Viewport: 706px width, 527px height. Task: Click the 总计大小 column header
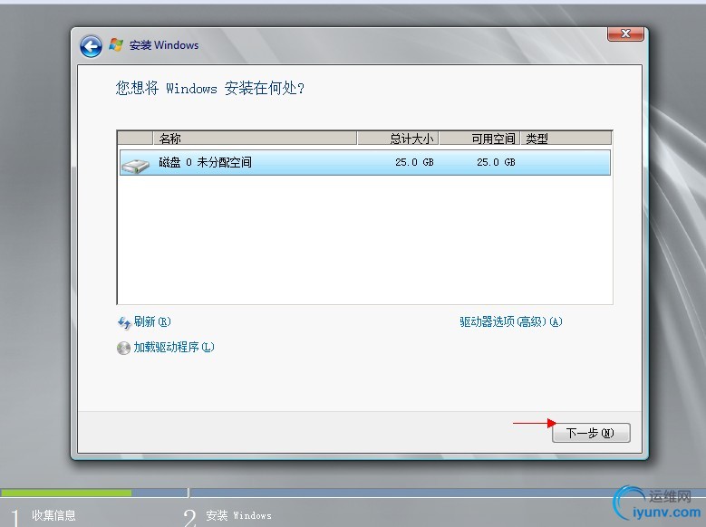coord(398,139)
